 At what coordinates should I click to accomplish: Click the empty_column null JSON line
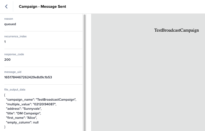pos(22,122)
